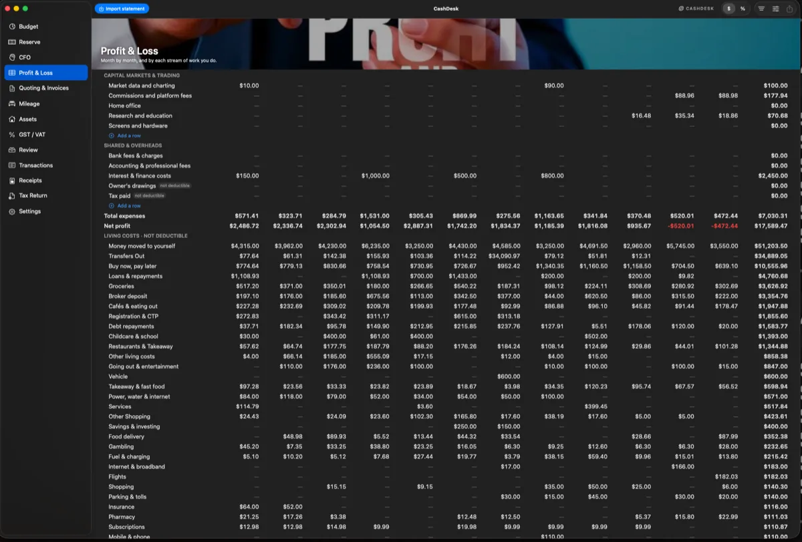Select Interest & finance costs row label

[140, 176]
